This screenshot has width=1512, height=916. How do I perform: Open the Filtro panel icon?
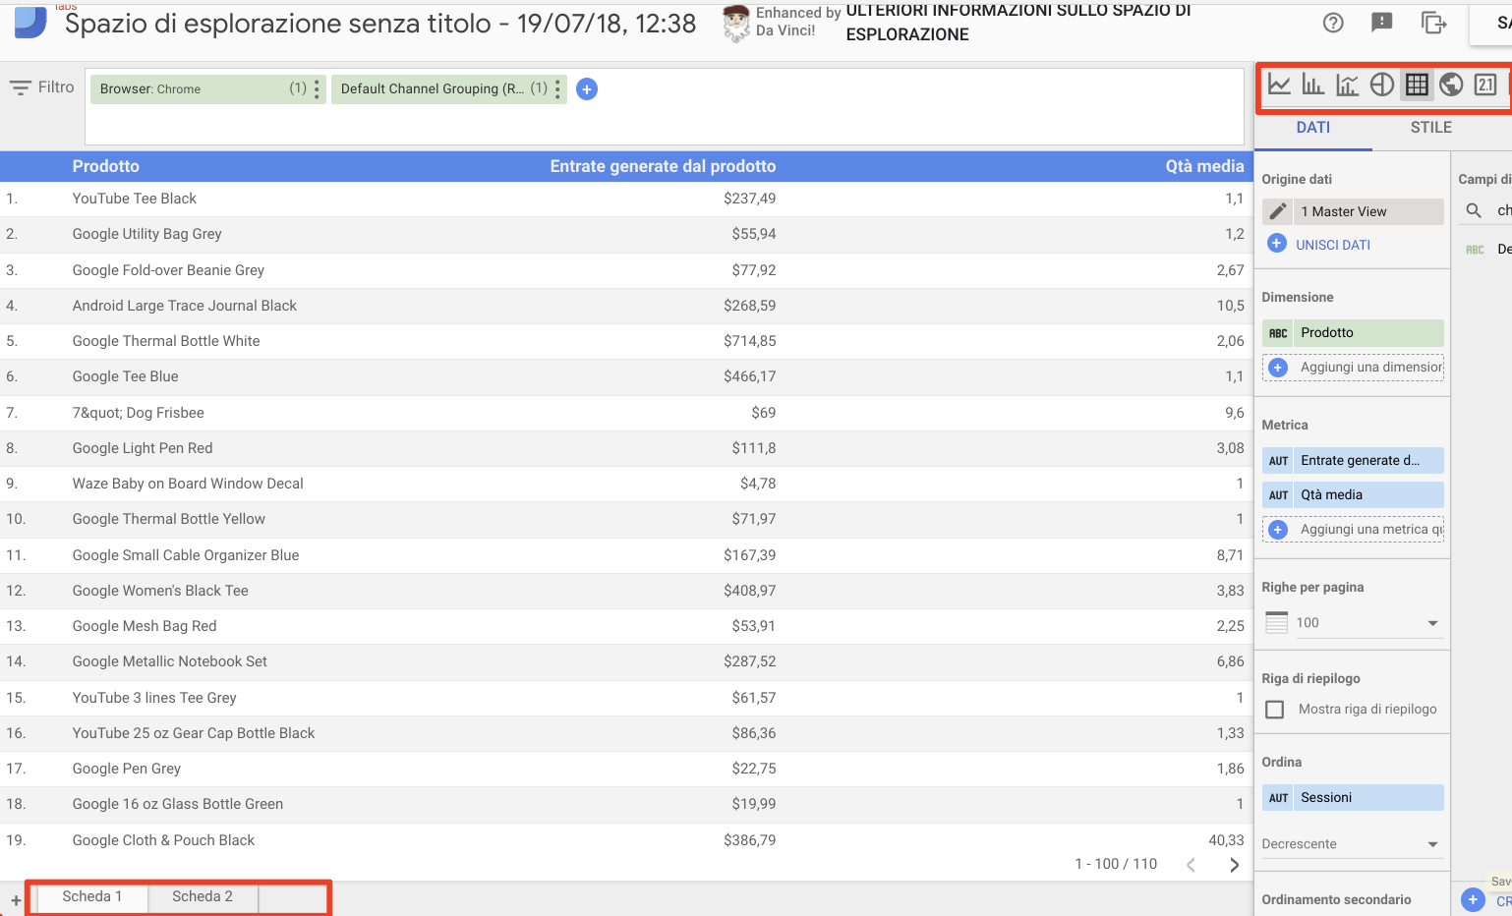coord(21,86)
